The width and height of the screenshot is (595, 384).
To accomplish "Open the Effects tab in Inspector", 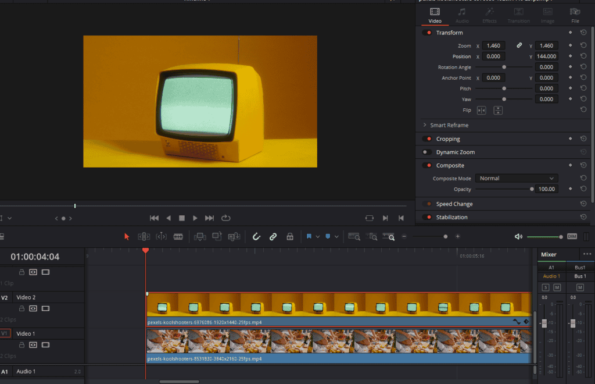I will (x=489, y=16).
